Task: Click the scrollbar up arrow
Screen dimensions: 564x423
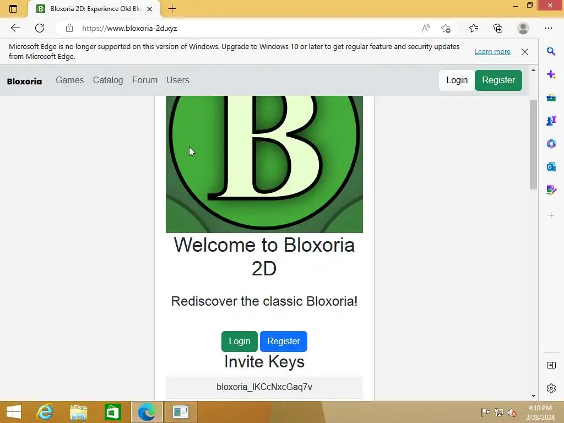Action: [533, 70]
